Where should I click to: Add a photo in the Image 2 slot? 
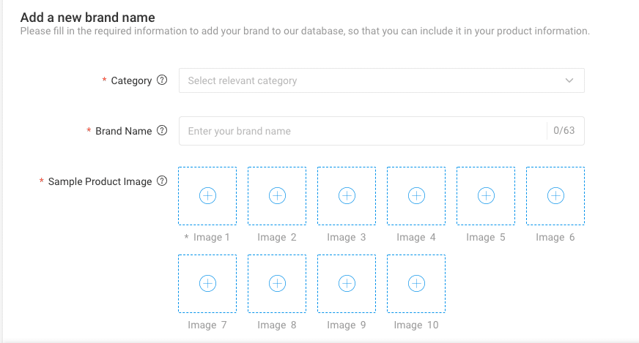[x=277, y=195]
